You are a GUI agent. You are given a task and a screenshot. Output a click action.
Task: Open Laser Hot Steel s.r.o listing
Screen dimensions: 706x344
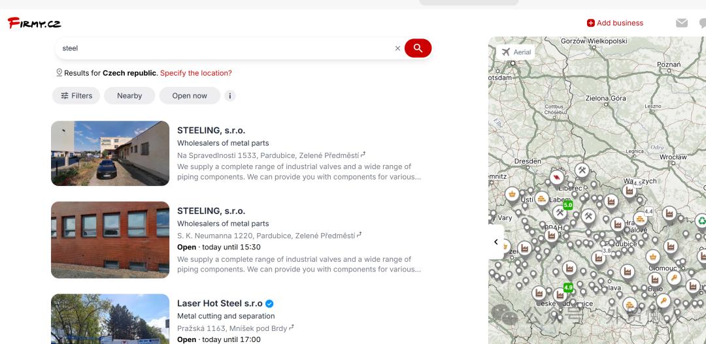[218, 304]
